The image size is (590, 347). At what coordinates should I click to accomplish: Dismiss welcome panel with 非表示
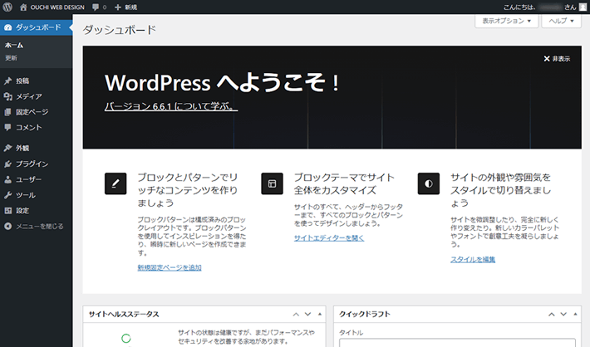point(557,59)
